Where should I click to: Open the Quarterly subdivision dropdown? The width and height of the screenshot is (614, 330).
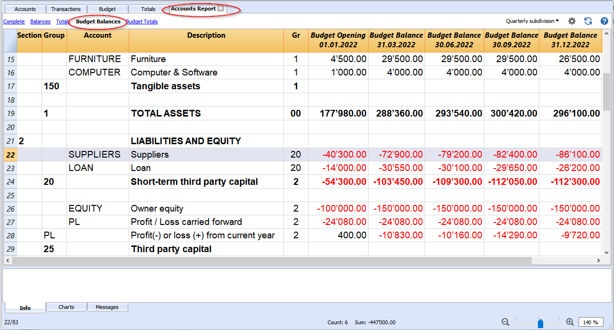[x=532, y=21]
